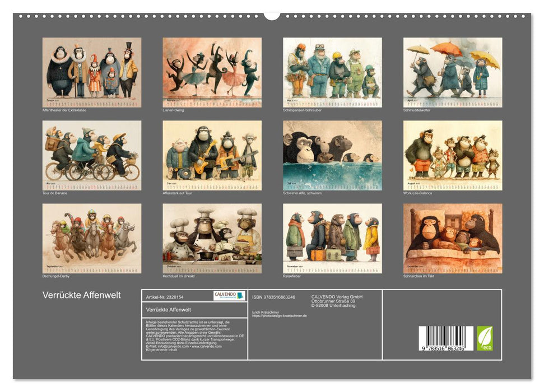Open the Schnarchen im Takt bed thumbnail

[453, 239]
